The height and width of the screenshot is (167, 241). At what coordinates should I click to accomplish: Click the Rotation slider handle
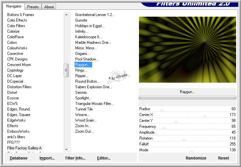click(184, 140)
